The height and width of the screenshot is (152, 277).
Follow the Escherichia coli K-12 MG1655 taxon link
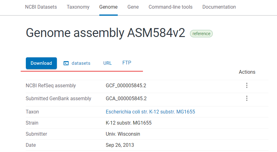[x=150, y=112]
